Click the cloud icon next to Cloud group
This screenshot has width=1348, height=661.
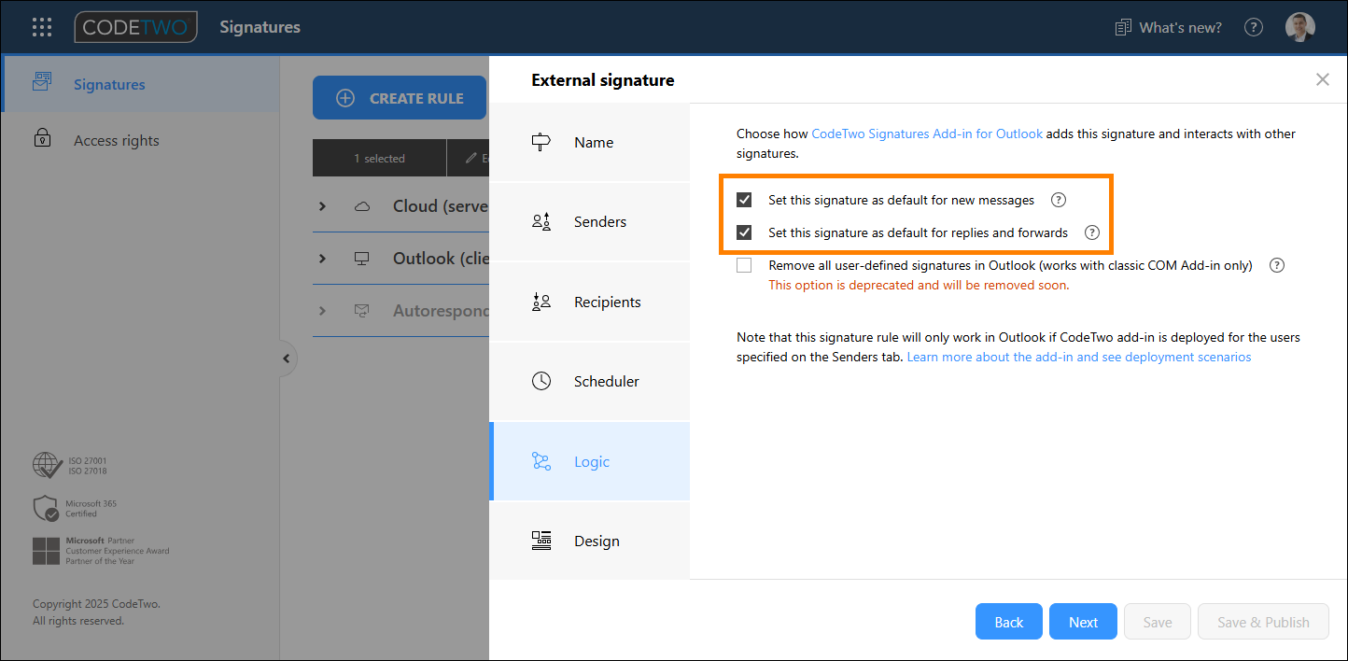point(362,206)
